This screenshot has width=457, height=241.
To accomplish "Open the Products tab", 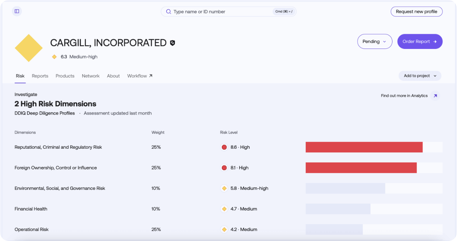I will coord(65,76).
